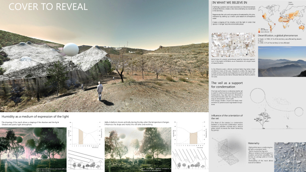Open the misty mountain fog photograph
Viewport: 306px width, 172px height.
[x=282, y=61]
